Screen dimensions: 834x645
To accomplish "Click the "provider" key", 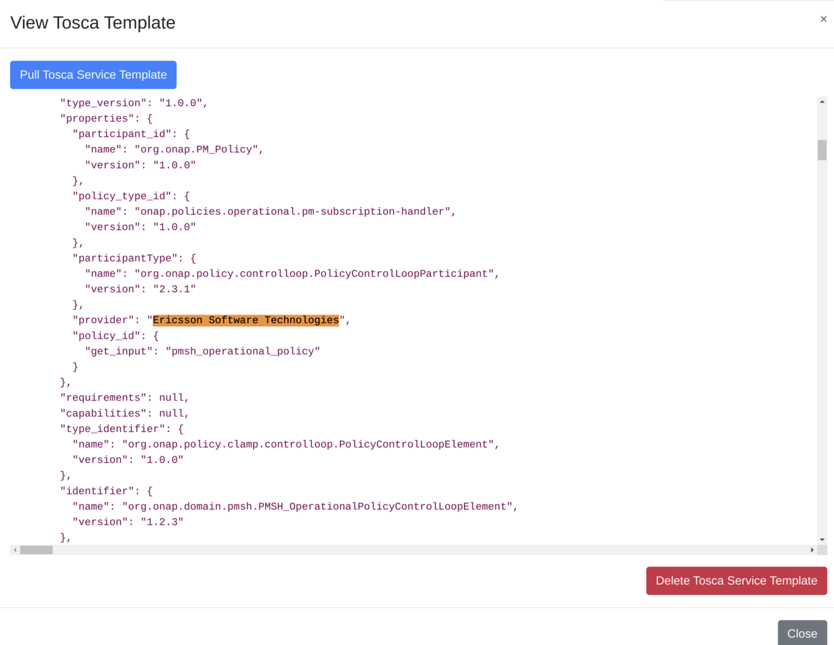I will 103,320.
